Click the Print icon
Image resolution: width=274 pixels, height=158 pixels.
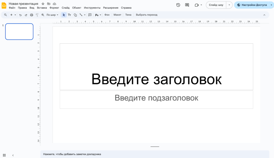click(x=31, y=15)
